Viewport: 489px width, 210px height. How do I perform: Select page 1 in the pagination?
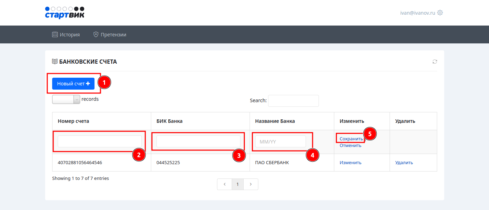pos(238,184)
